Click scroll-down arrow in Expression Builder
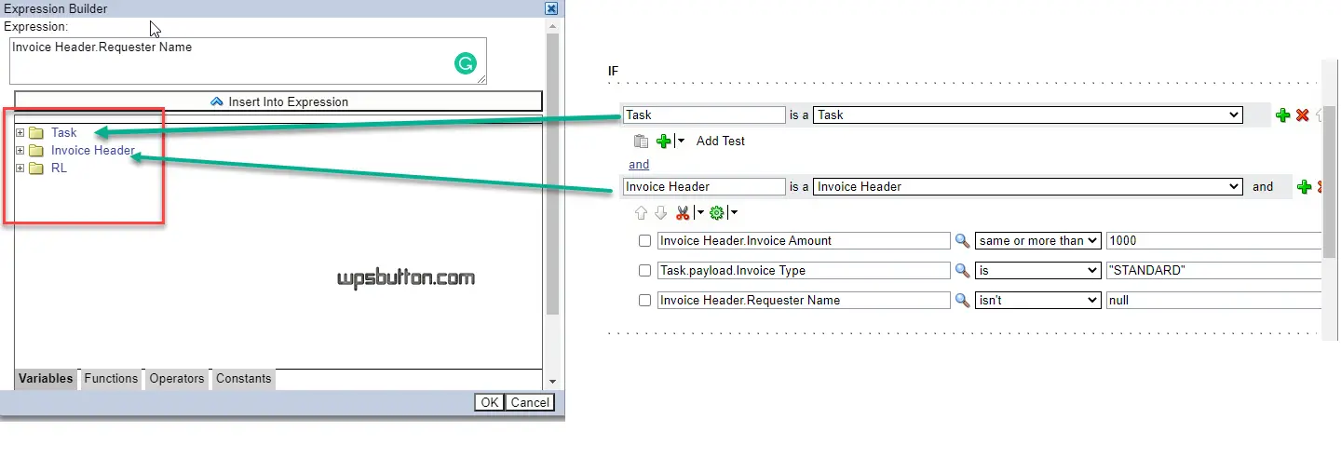The height and width of the screenshot is (472, 1341). click(552, 382)
